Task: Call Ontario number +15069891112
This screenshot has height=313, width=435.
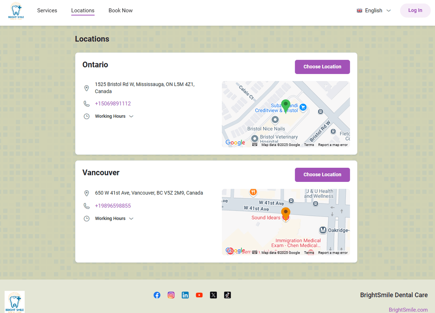Action: click(113, 104)
